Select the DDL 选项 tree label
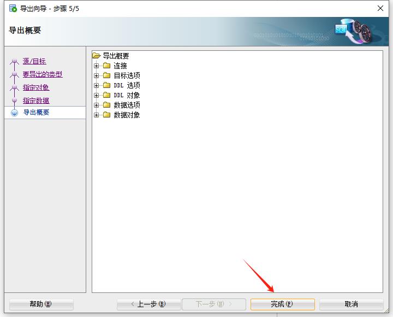 [x=127, y=85]
